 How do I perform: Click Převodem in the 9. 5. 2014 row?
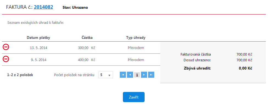click(136, 60)
